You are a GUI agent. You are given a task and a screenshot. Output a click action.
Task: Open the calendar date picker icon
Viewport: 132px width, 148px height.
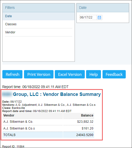pos(99,17)
